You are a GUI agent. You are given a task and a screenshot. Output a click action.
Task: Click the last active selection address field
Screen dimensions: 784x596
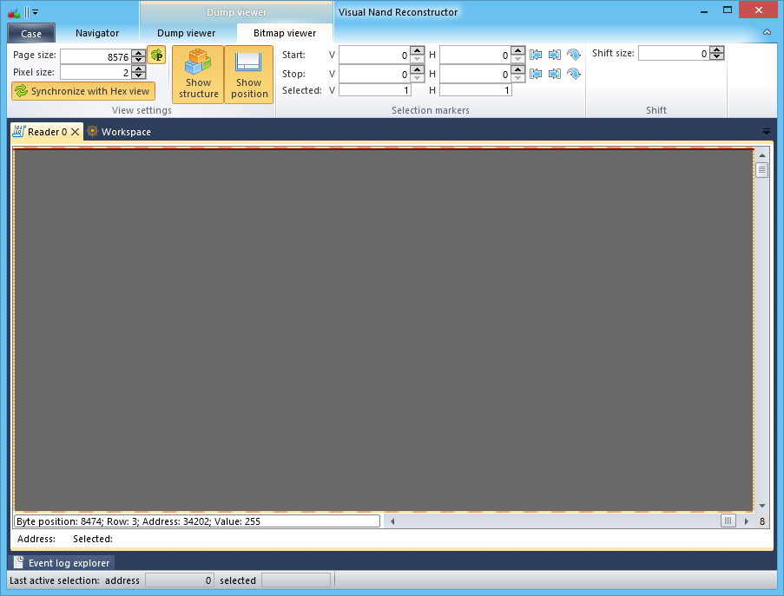(180, 580)
